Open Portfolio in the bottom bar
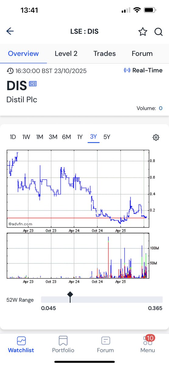The height and width of the screenshot is (366, 169). pyautogui.click(x=63, y=345)
